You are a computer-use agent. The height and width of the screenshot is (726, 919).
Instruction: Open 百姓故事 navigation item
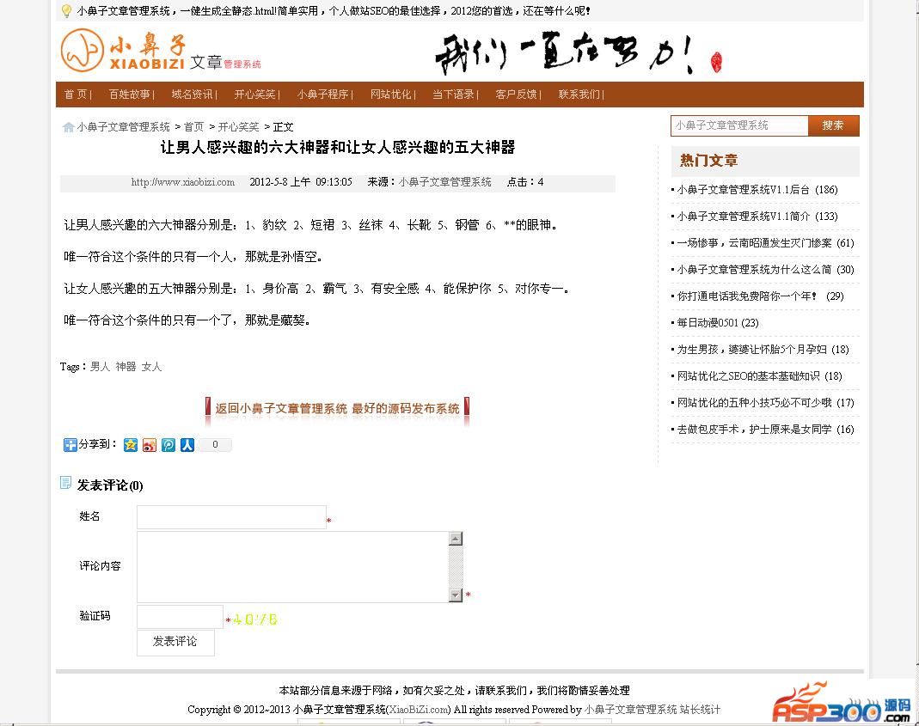(130, 95)
